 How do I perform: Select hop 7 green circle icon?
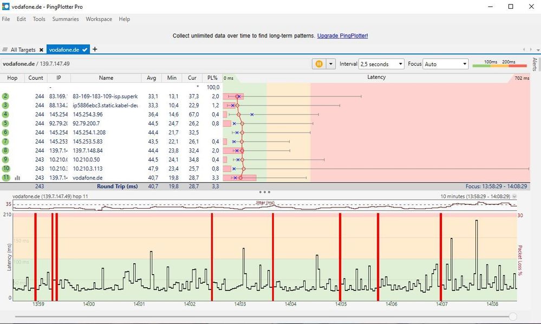[5, 141]
